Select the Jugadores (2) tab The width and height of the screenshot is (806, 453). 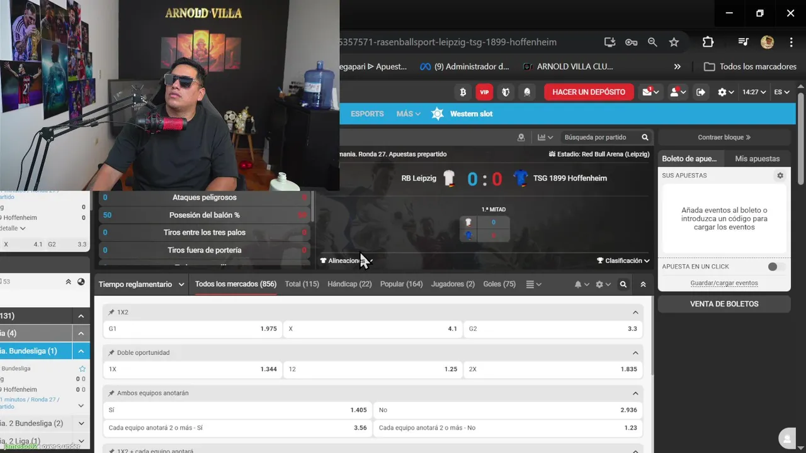click(x=453, y=284)
